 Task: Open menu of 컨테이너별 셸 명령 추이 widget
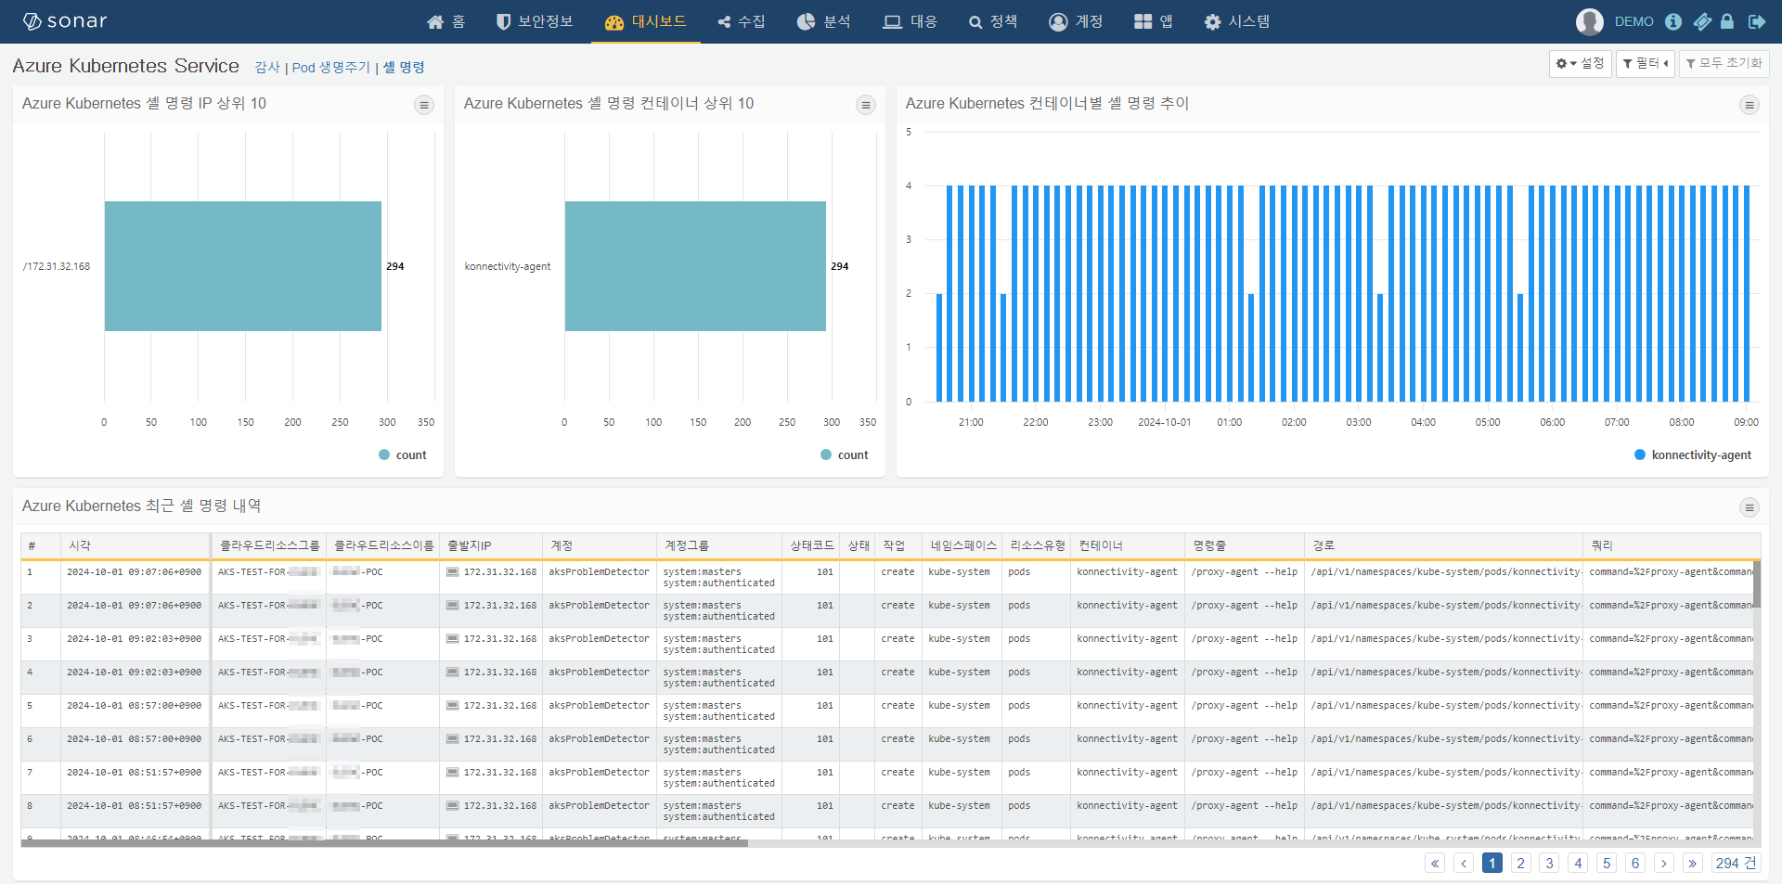(1750, 105)
